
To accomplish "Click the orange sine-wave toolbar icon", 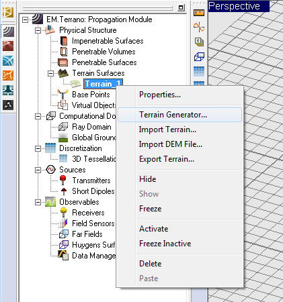I will tap(199, 28).
